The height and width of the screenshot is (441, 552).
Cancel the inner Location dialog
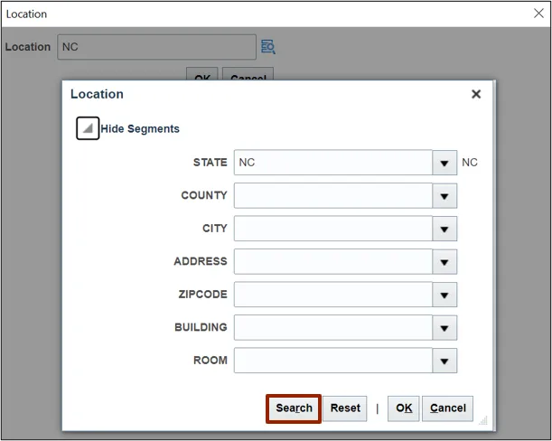point(447,408)
